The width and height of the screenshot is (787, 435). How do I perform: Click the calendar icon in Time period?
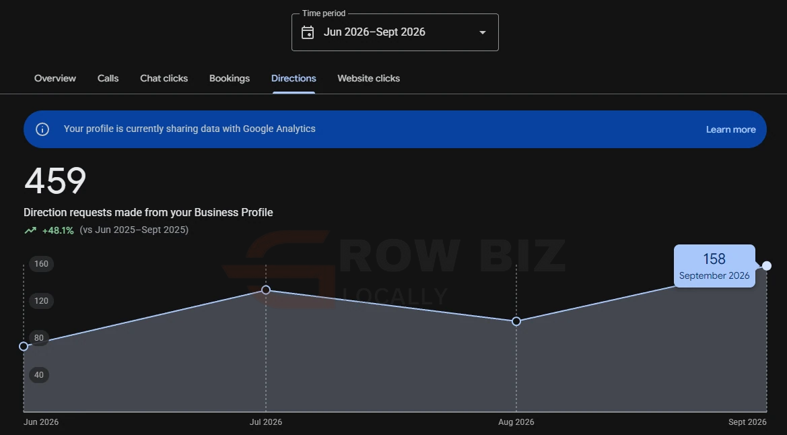[x=308, y=32]
